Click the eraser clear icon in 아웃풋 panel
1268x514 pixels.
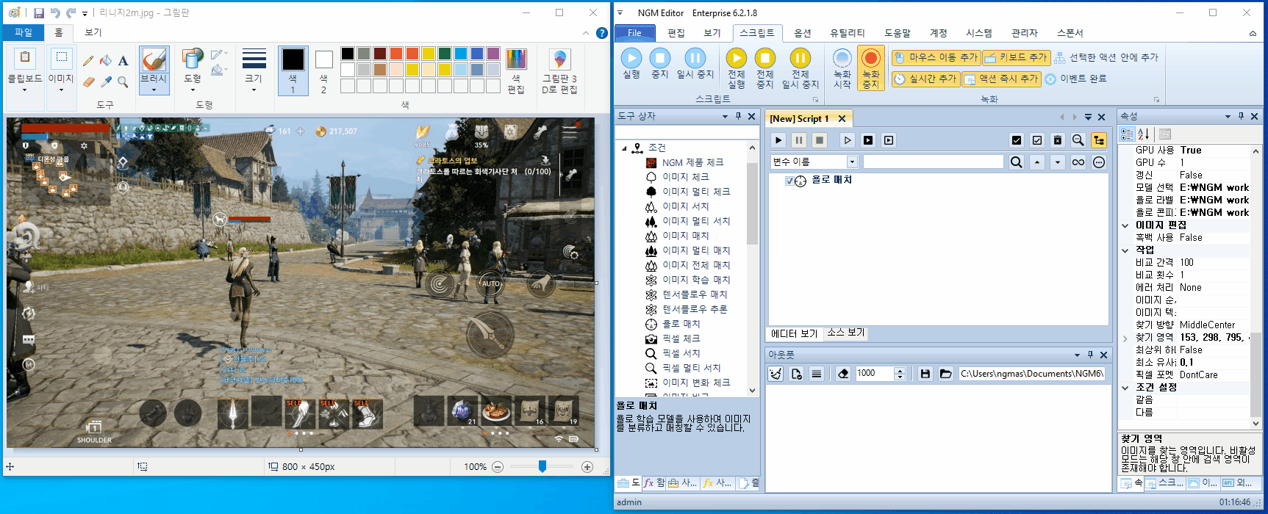843,374
